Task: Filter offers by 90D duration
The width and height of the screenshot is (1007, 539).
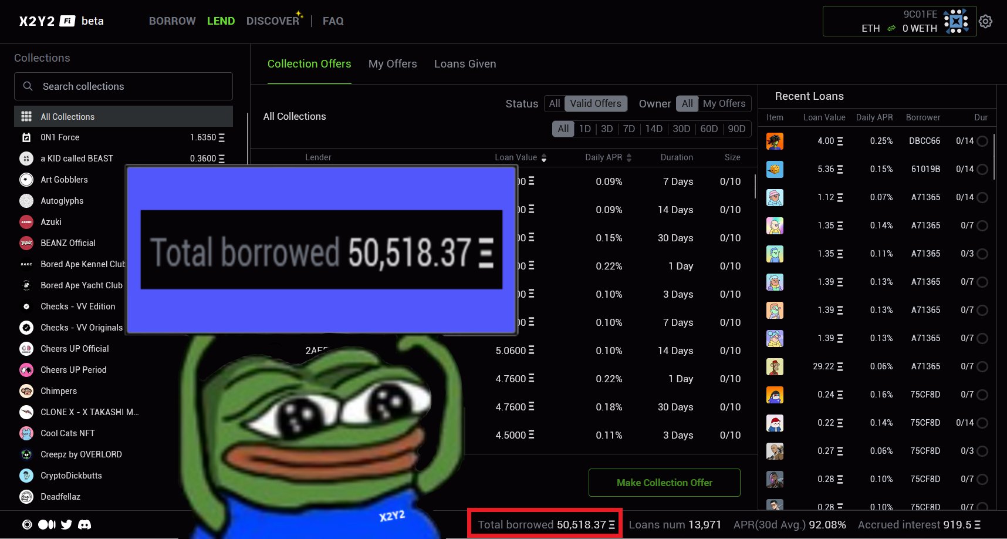Action: 736,129
